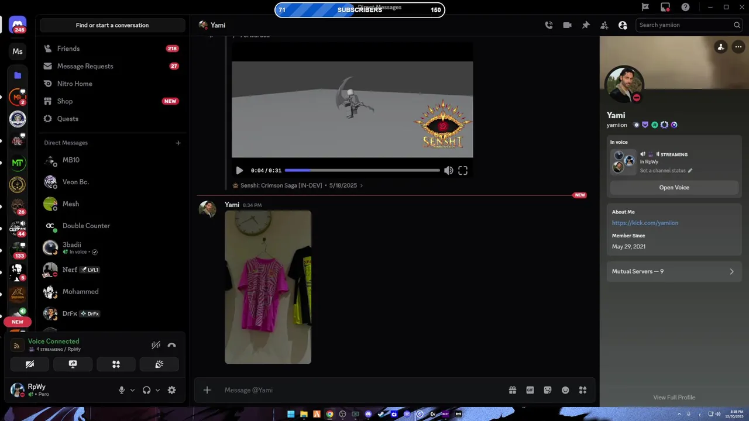Image resolution: width=749 pixels, height=421 pixels.
Task: Create a new DM with plus icon
Action: [x=178, y=143]
